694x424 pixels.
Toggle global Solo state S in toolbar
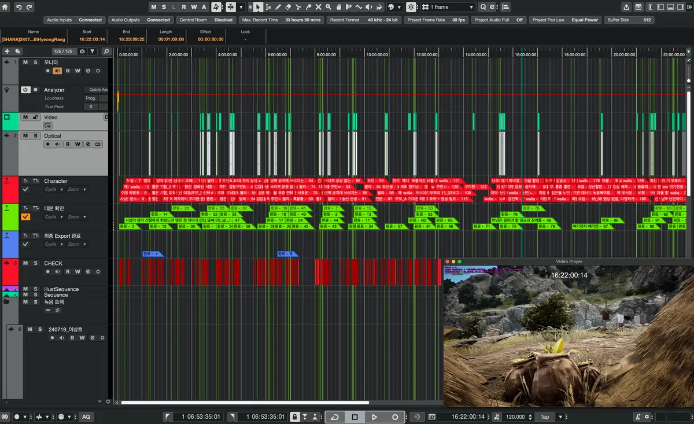tap(164, 7)
